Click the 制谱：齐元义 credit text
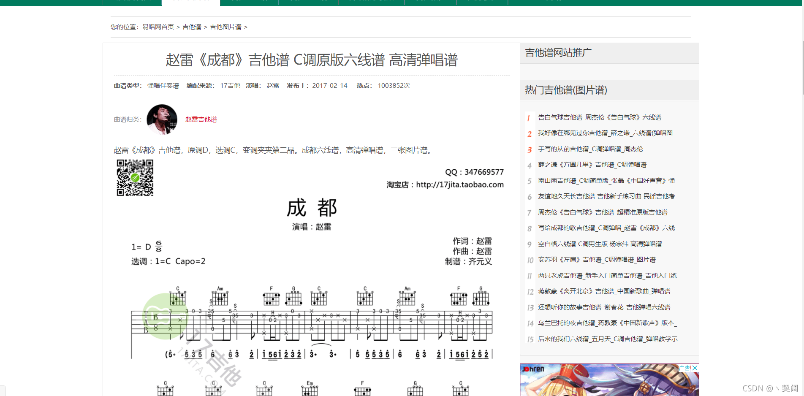Screen dimensions: 804x396 click(468, 261)
